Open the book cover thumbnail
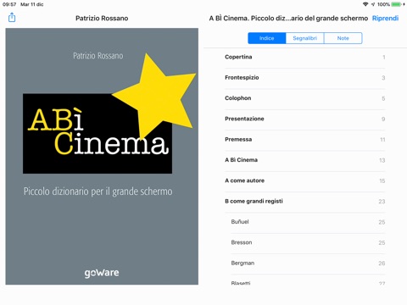 click(x=102, y=156)
